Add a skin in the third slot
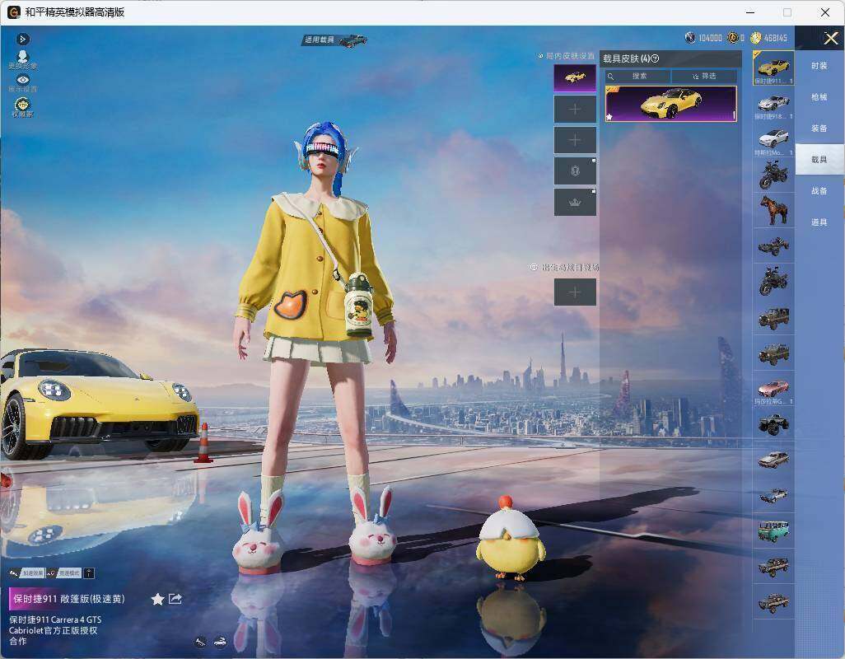 click(x=575, y=140)
